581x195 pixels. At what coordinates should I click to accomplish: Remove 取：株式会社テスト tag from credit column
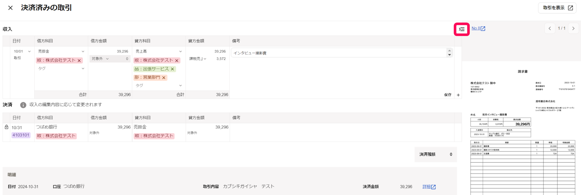(177, 61)
